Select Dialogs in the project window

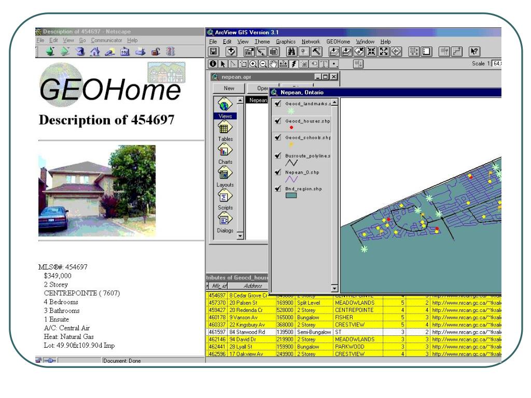click(x=225, y=223)
